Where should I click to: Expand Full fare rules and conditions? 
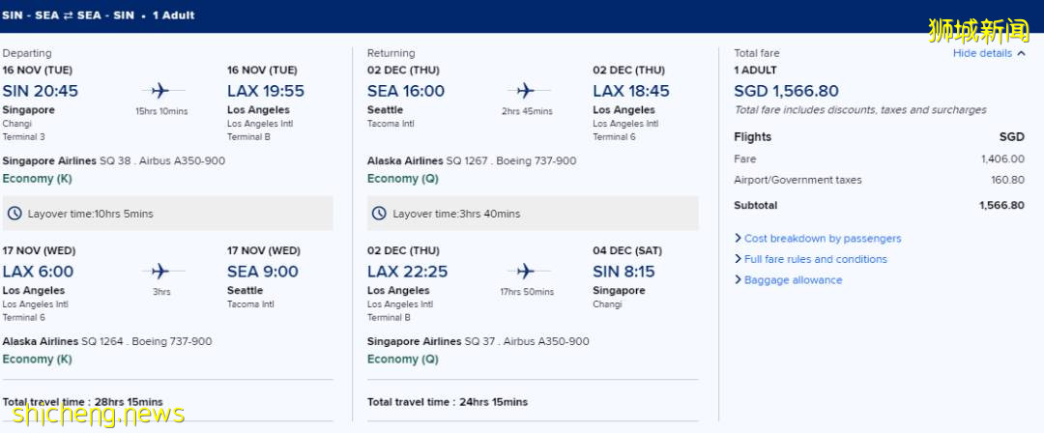pyautogui.click(x=815, y=259)
